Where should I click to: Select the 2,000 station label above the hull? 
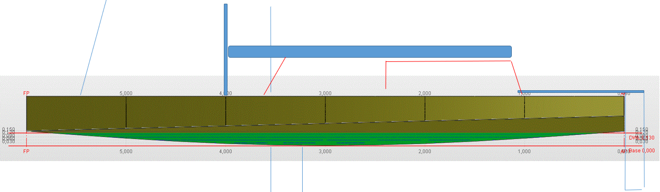(x=425, y=93)
